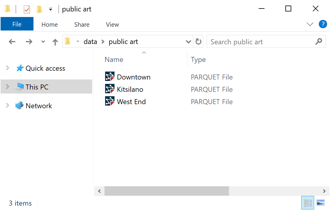Screen dimensions: 330x210
Task: Open the Kitsilano parquet file
Action: pyautogui.click(x=130, y=89)
